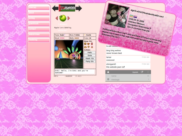Click the 'what is this?' link
The image size is (182, 136).
tap(63, 31)
